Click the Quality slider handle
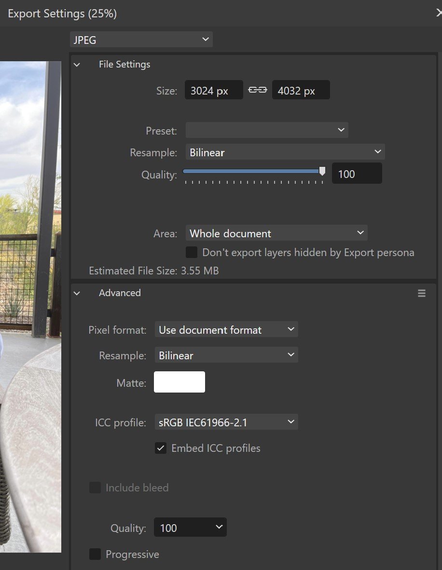 point(322,171)
